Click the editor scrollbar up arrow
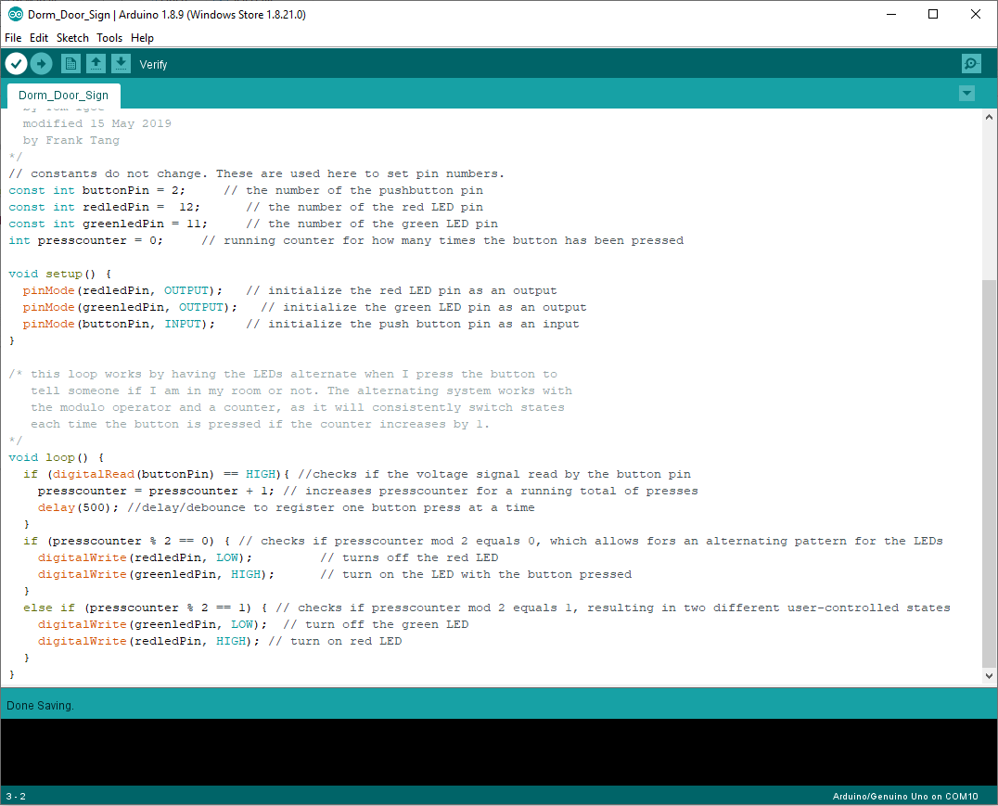The height and width of the screenshot is (806, 998). tap(989, 117)
